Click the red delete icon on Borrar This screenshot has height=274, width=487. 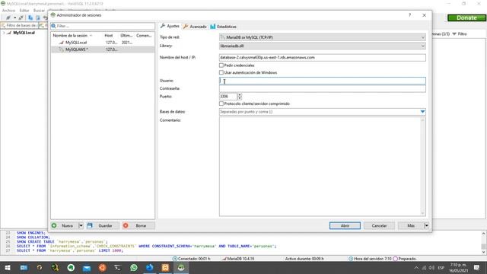pyautogui.click(x=126, y=225)
